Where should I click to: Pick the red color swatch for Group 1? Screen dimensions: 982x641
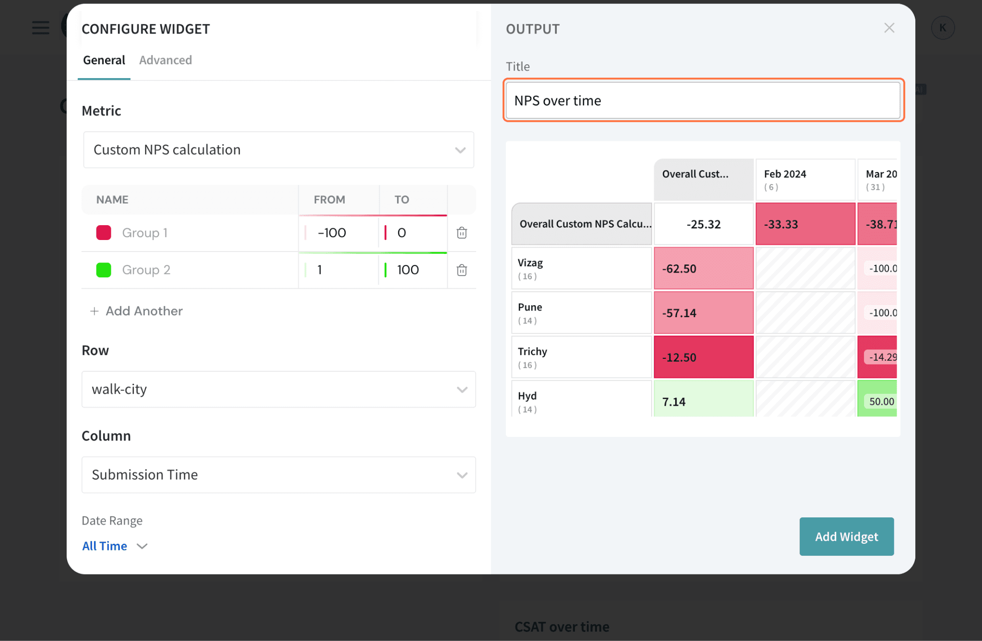[104, 233]
